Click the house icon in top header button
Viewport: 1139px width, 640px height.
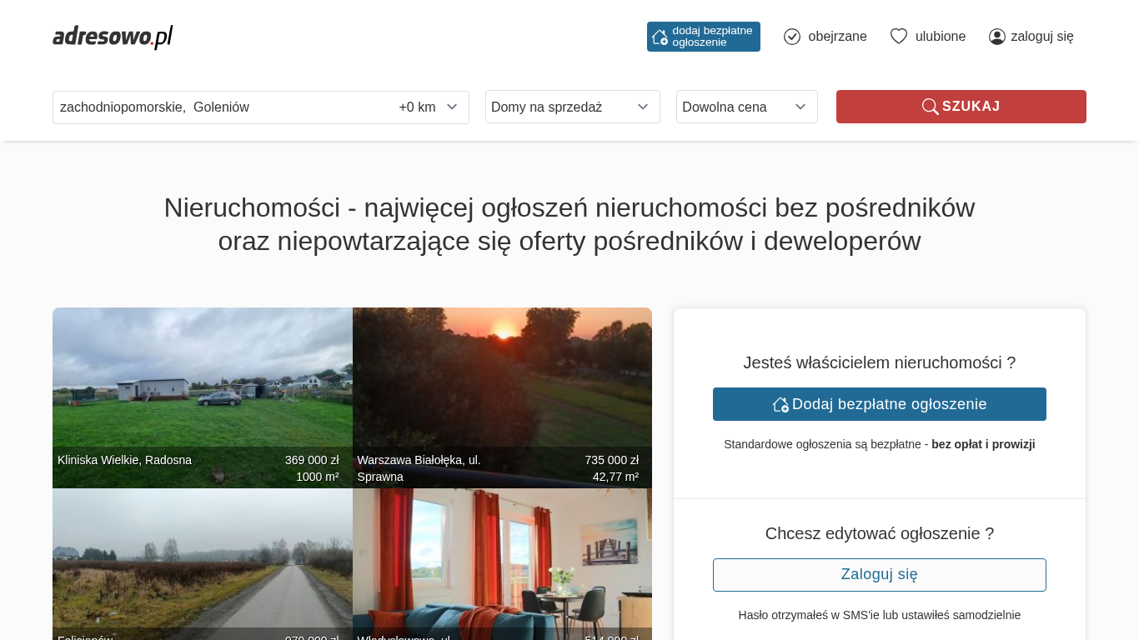pos(660,37)
